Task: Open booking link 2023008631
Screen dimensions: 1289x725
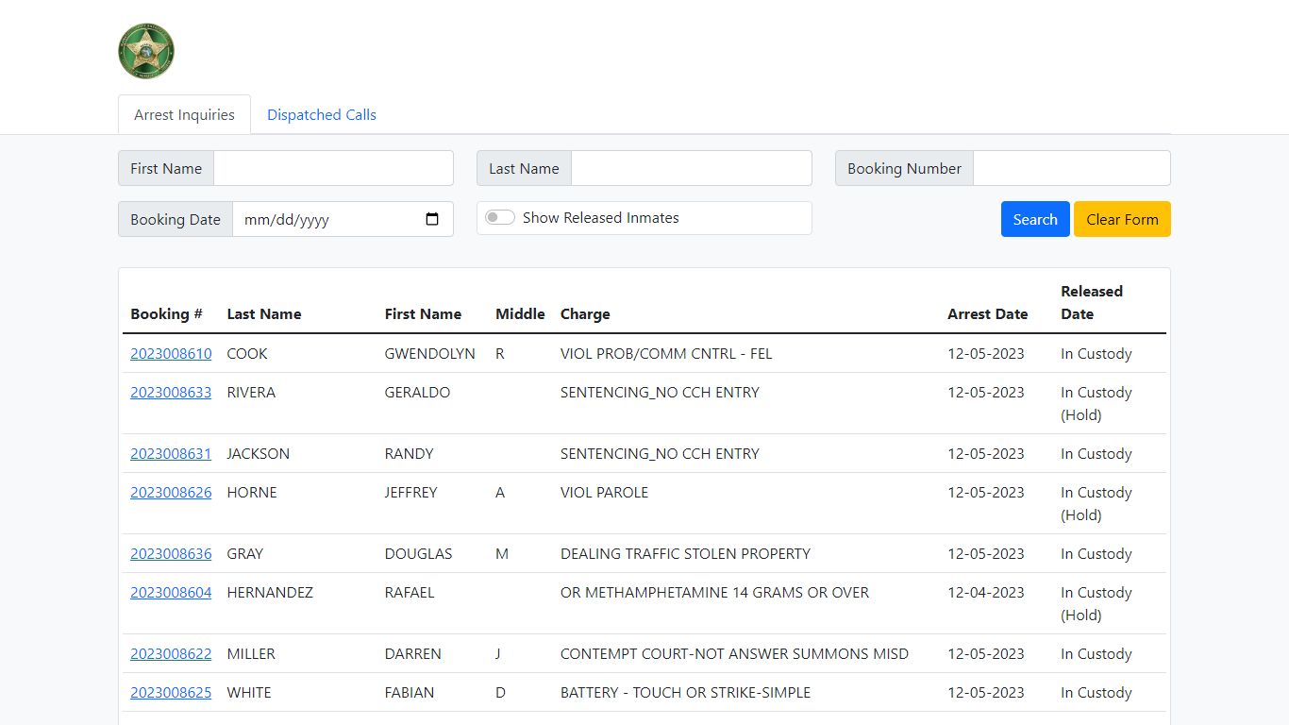Action: point(171,453)
